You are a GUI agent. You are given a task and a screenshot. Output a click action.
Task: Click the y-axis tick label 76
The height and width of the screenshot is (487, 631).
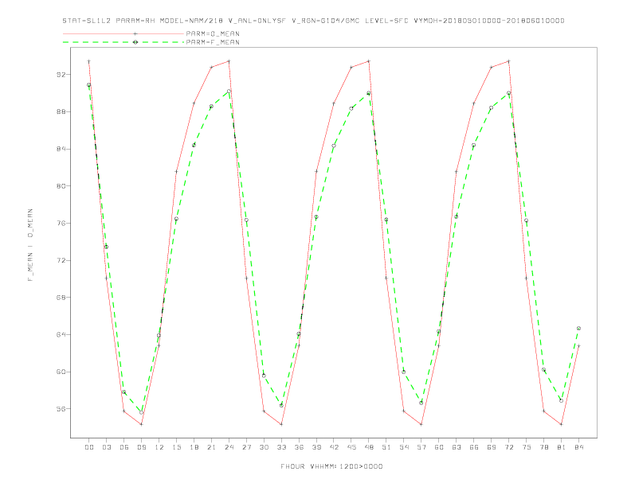coord(61,224)
